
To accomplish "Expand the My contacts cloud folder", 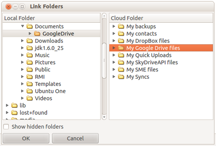I will click(114, 33).
